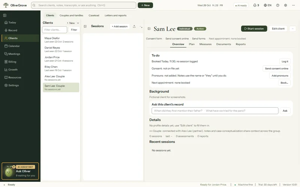Viewport: 300px width, 187px height.
Task: Click Start session button
Action: pyautogui.click(x=254, y=29)
